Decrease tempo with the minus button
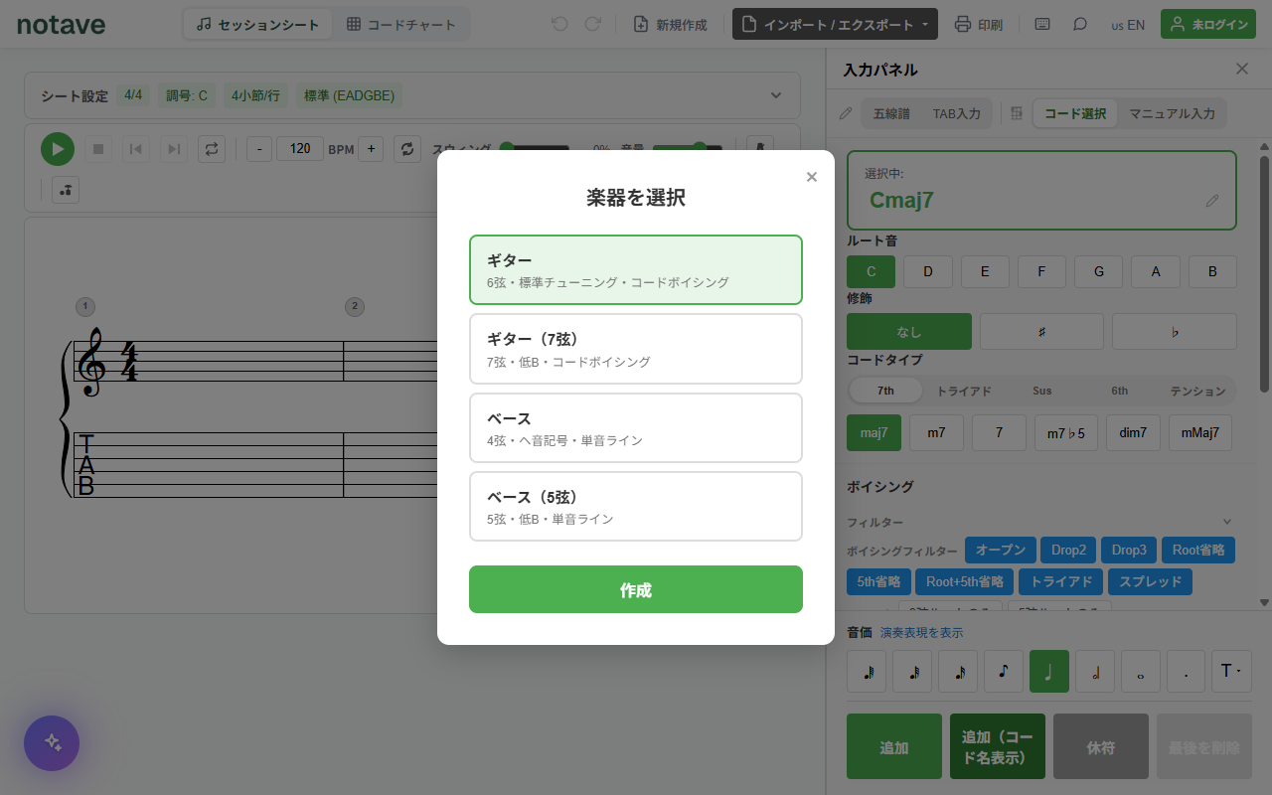 259,149
